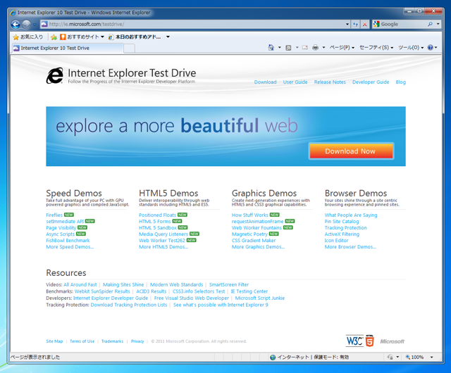Click the Internet zone globe in status bar

coord(273,358)
